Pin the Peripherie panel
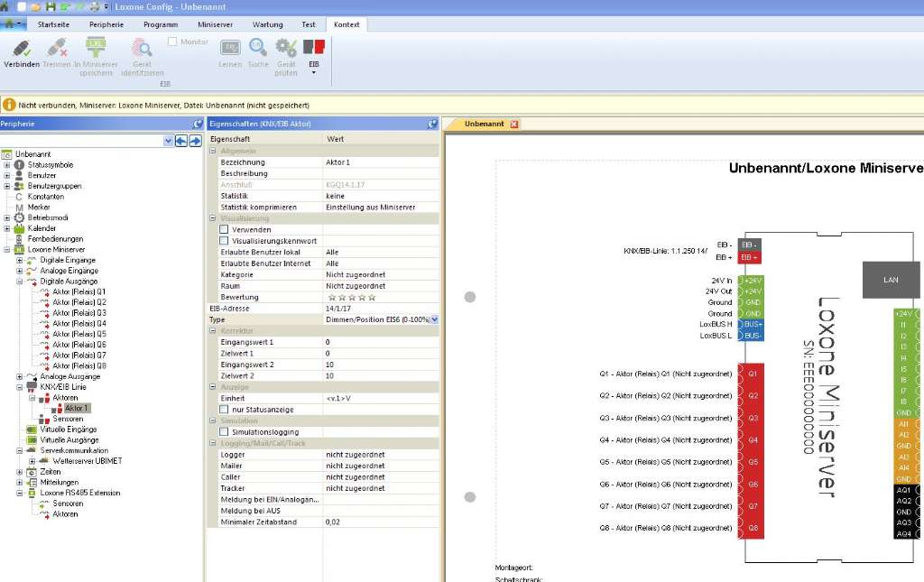 pyautogui.click(x=198, y=124)
